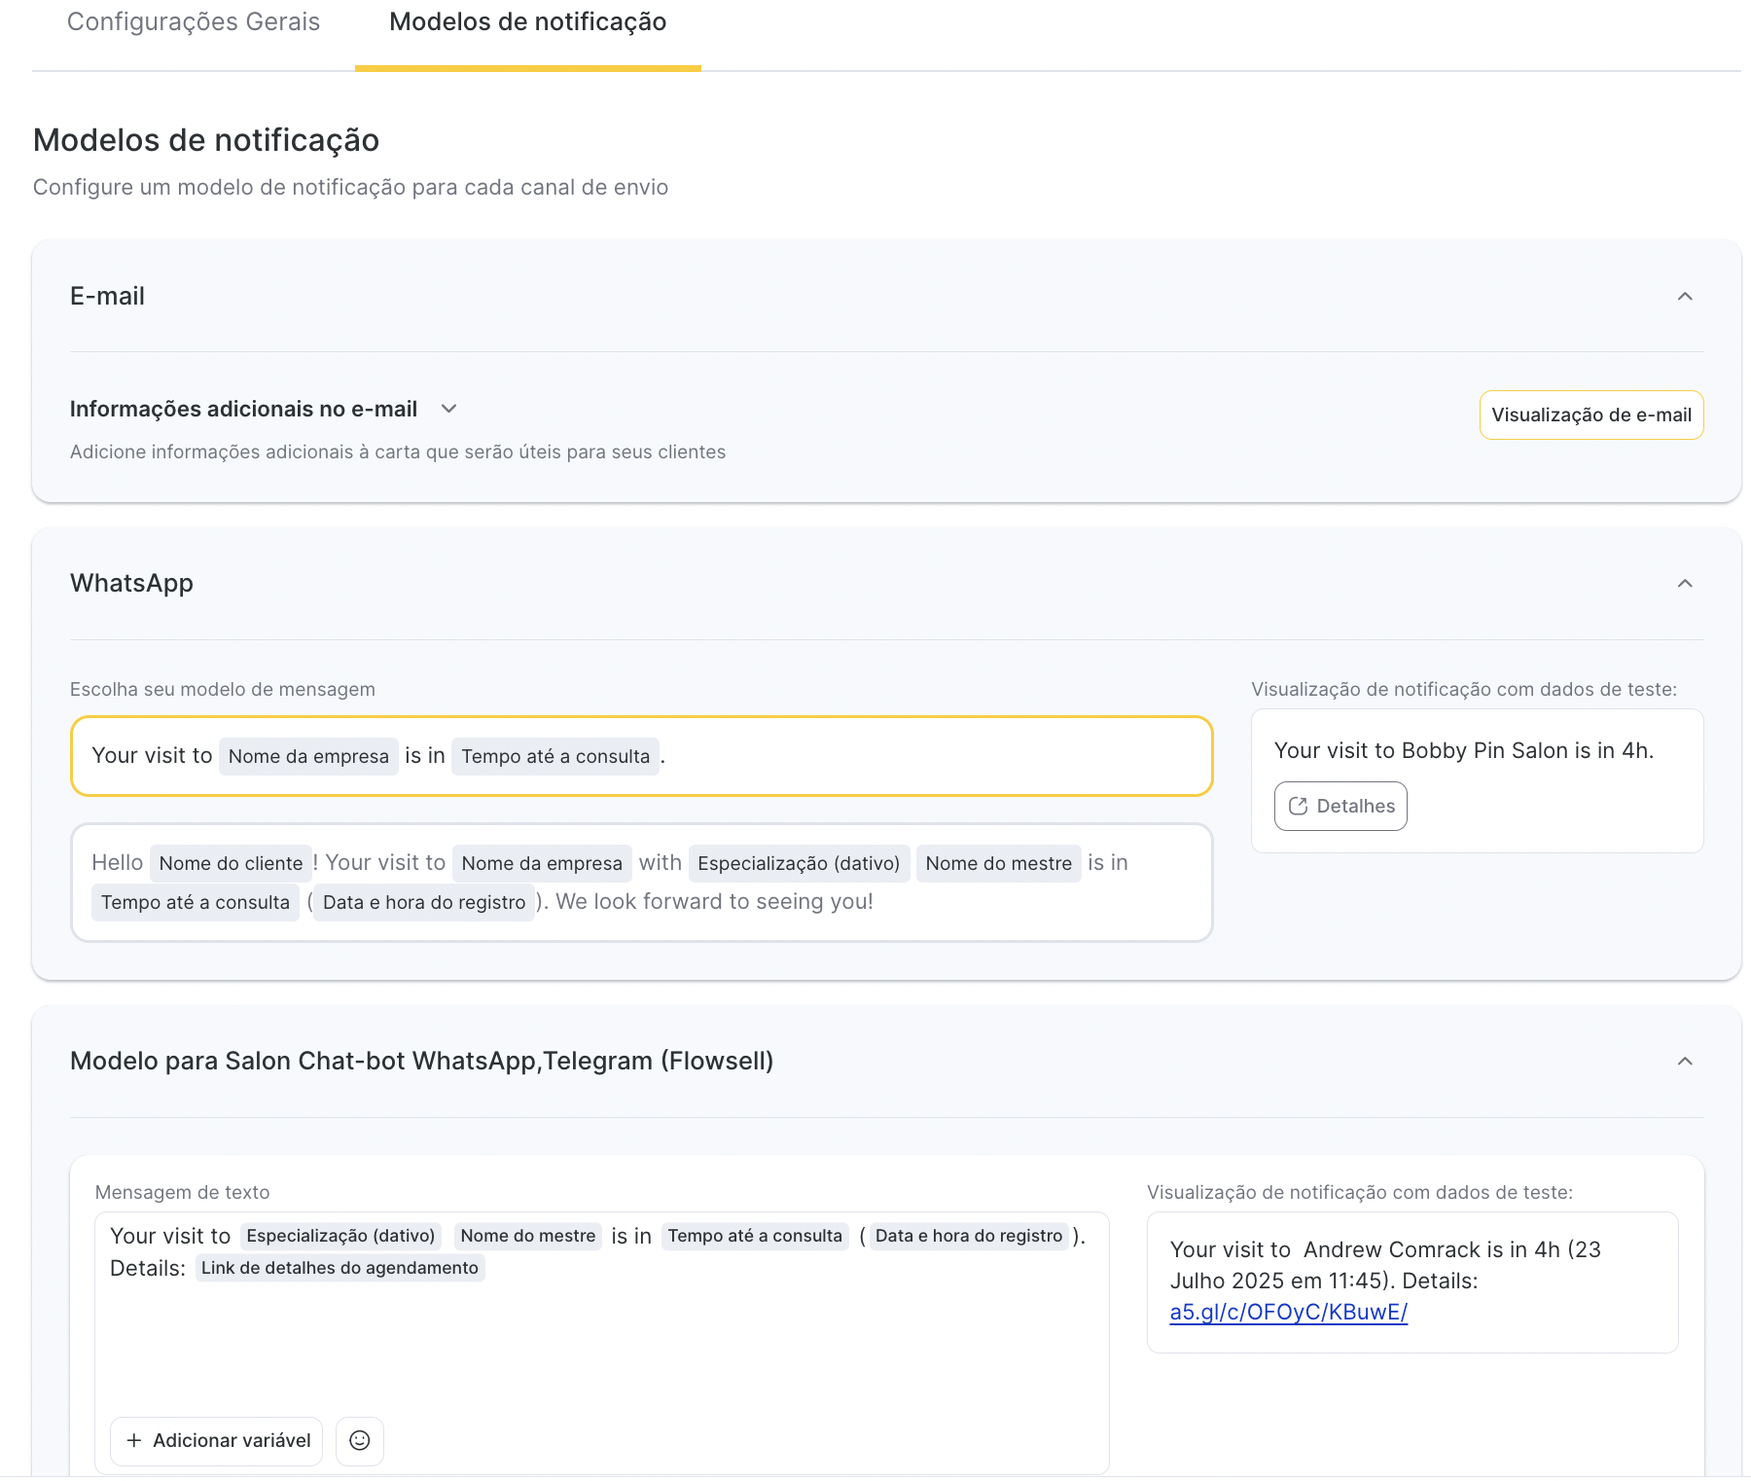Expand Informações adicionais no e-mail dropdown
Image resolution: width=1751 pixels, height=1481 pixels.
point(448,409)
